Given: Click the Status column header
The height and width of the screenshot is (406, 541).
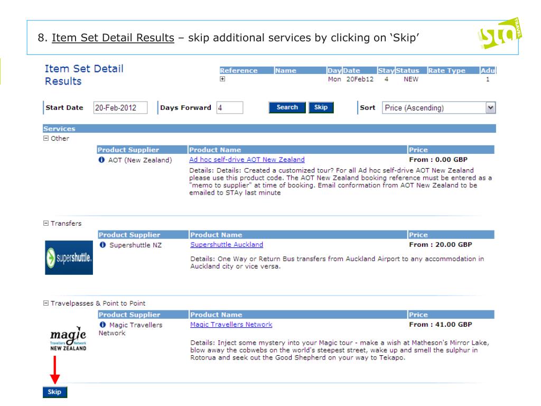Looking at the screenshot, I should click(x=411, y=70).
